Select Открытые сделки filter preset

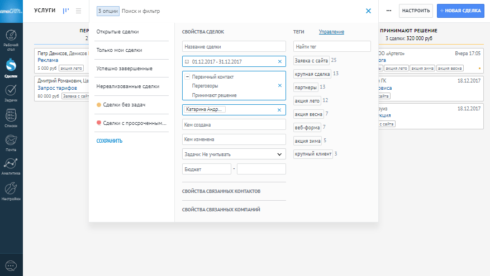pos(117,32)
